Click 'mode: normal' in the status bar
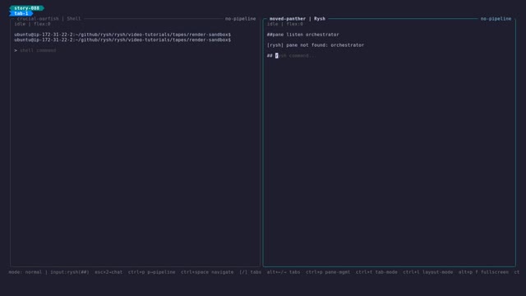 25,272
